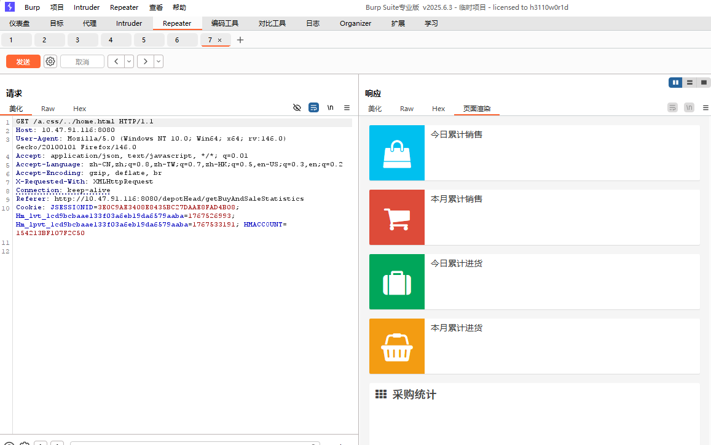
Task: Switch to the Organizer main tab
Action: click(355, 23)
